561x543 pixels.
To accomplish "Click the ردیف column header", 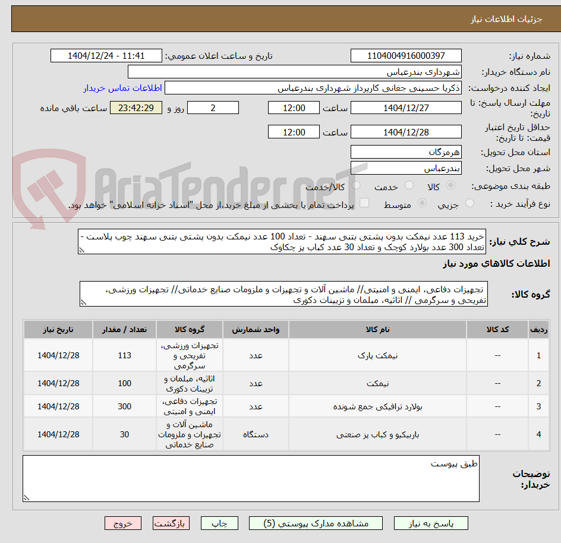I will click(x=538, y=330).
